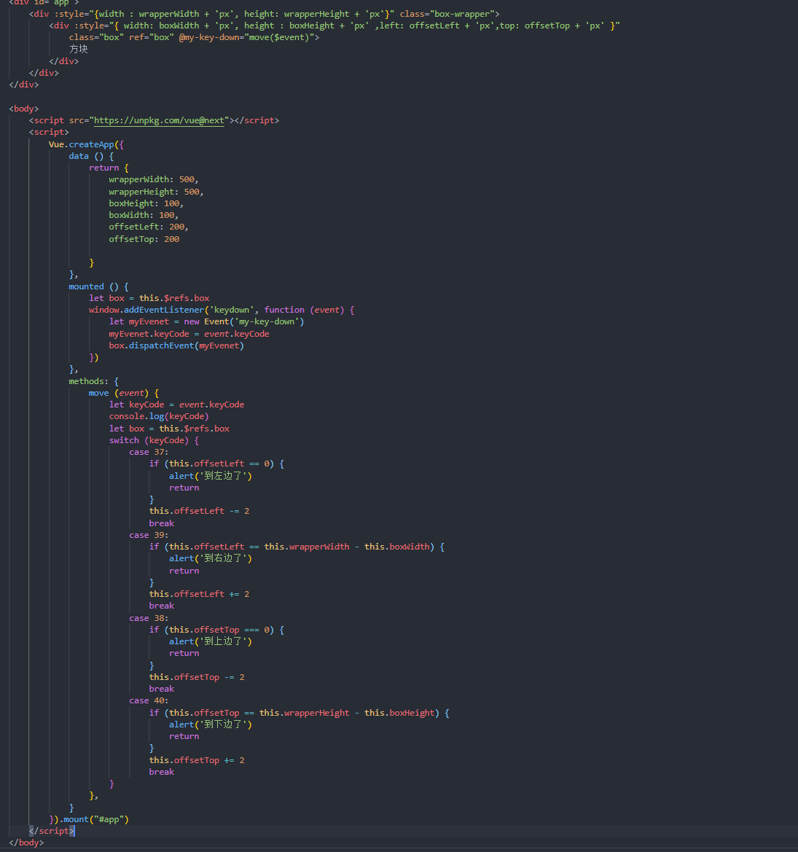Click the wrapperWidth - this.boxWidth condition line

click(297, 547)
